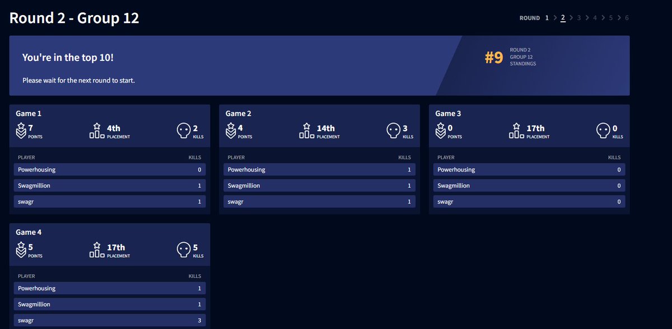Click the 17th placement value in Game 4
This screenshot has height=329, width=672.
pos(116,247)
